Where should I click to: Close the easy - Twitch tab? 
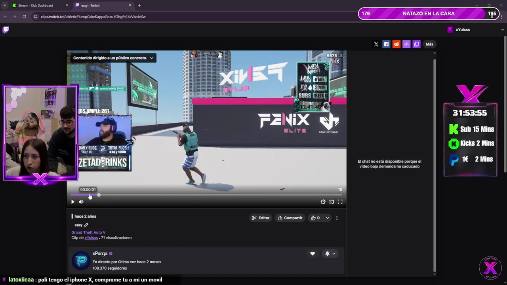click(x=130, y=6)
